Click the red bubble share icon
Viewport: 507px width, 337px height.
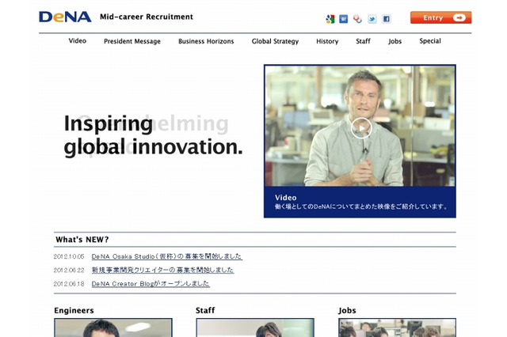[358, 19]
